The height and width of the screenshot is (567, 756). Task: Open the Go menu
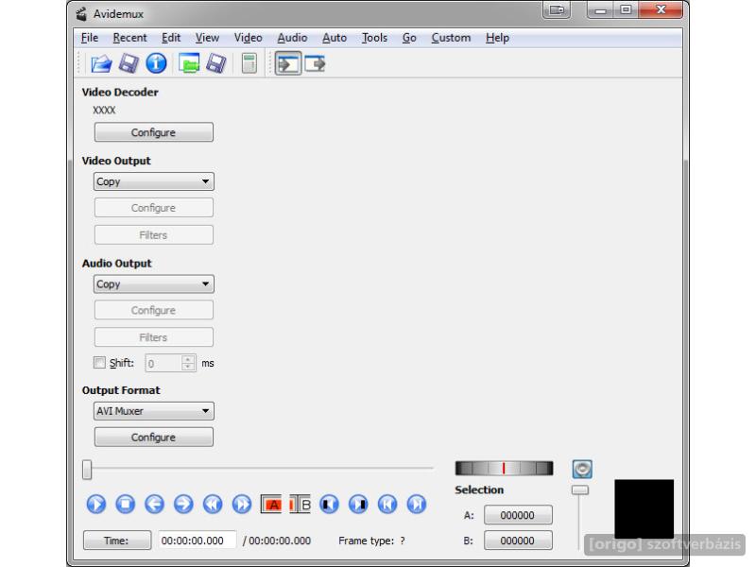tap(409, 38)
